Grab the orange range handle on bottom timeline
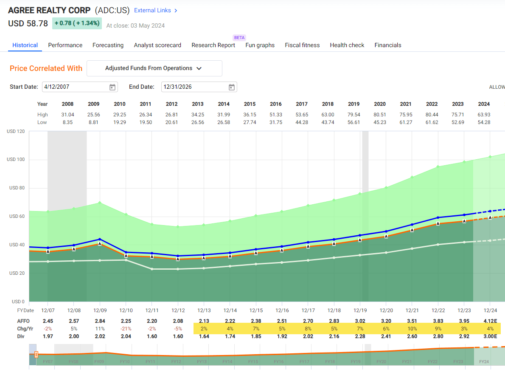Image resolution: width=505 pixels, height=375 pixels. [36, 354]
